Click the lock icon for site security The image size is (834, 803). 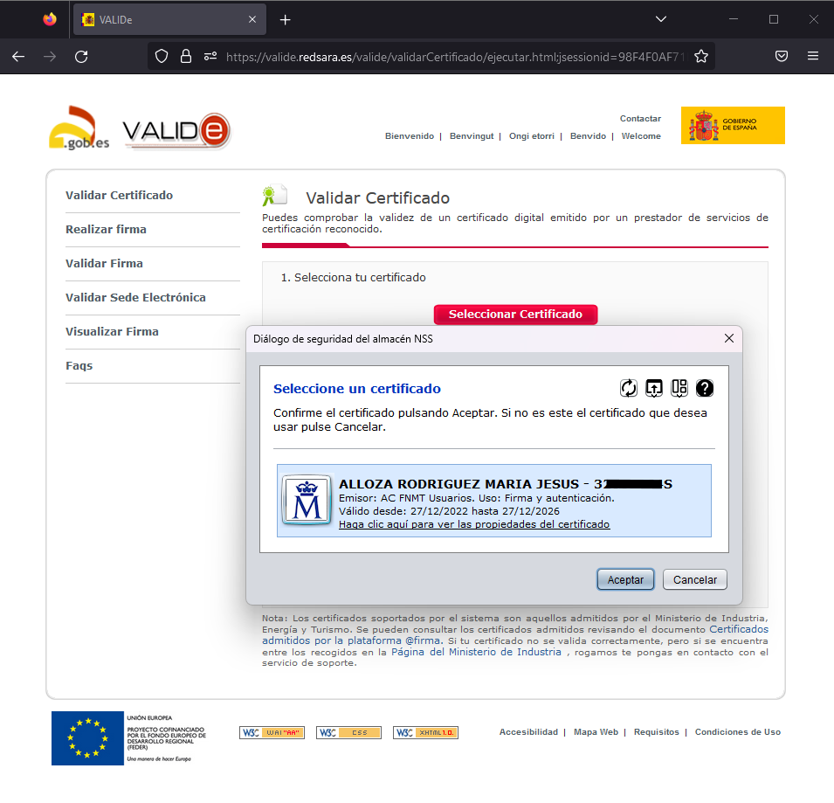click(185, 57)
